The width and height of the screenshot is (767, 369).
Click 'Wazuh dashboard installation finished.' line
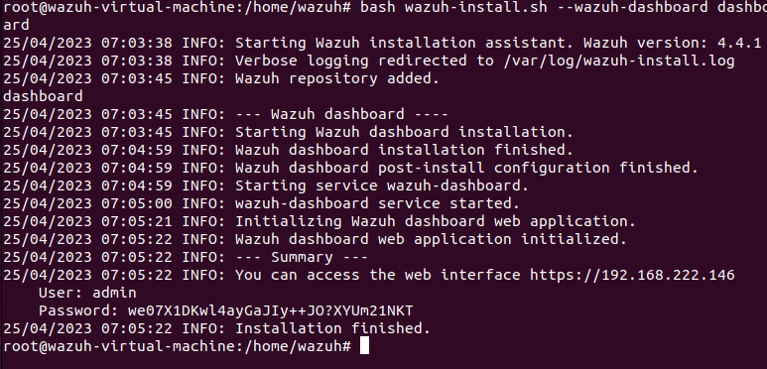pos(404,150)
